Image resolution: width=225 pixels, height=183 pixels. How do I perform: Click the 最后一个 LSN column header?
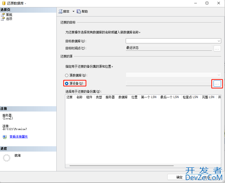coord(170,97)
